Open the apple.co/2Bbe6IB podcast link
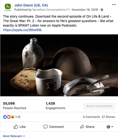Viewport: 118px width, 139px height. pos(22,30)
